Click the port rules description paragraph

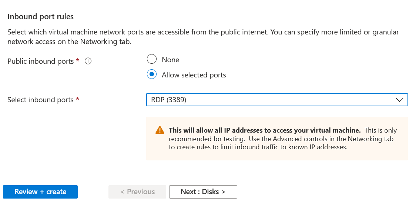coord(203,37)
